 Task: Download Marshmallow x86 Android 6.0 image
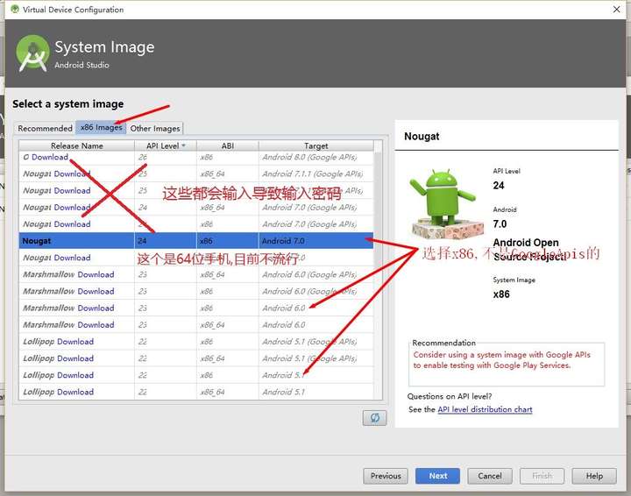click(x=96, y=308)
